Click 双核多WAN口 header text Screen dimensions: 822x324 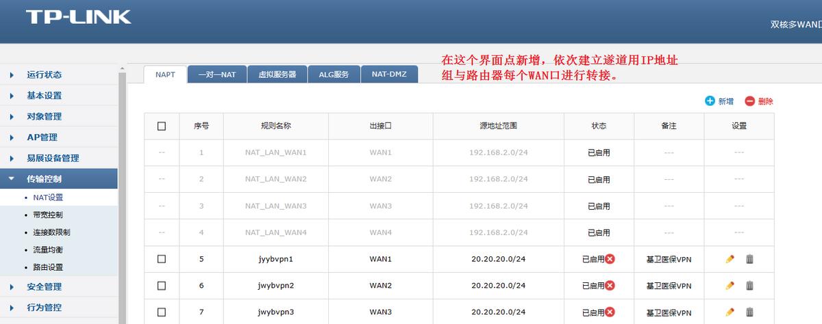point(795,24)
